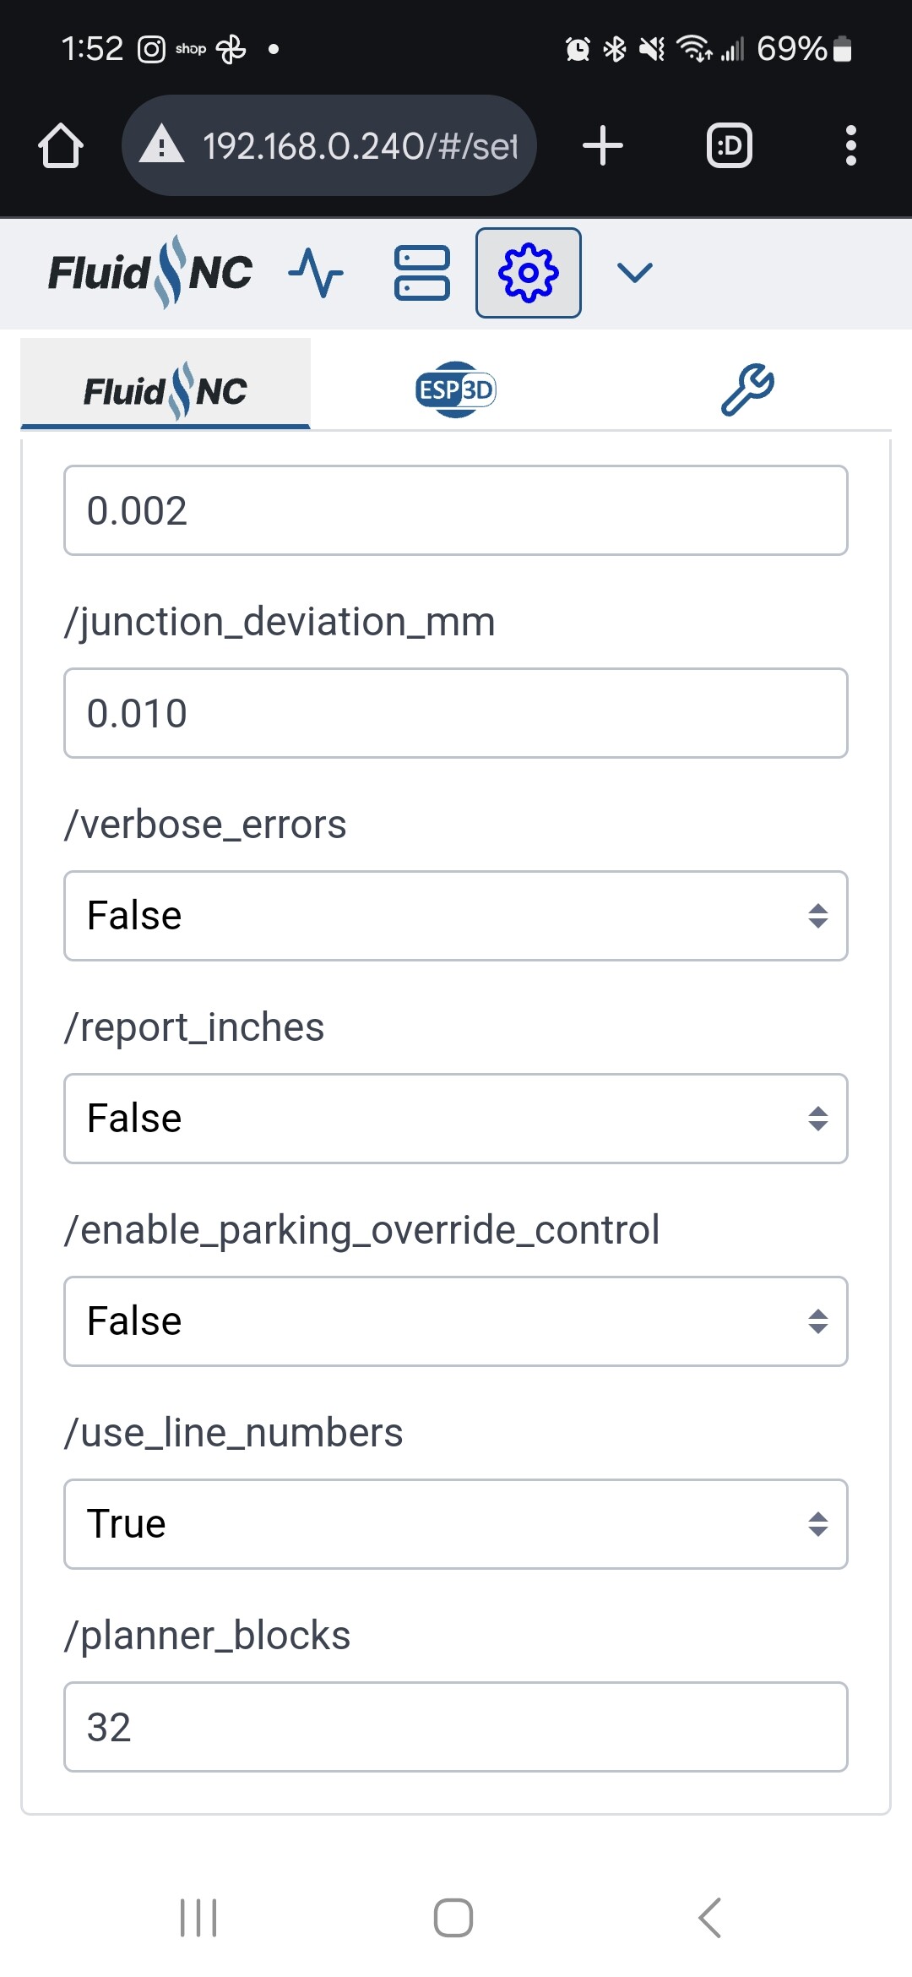
Task: Open the browser three-dot menu
Action: [x=851, y=145]
